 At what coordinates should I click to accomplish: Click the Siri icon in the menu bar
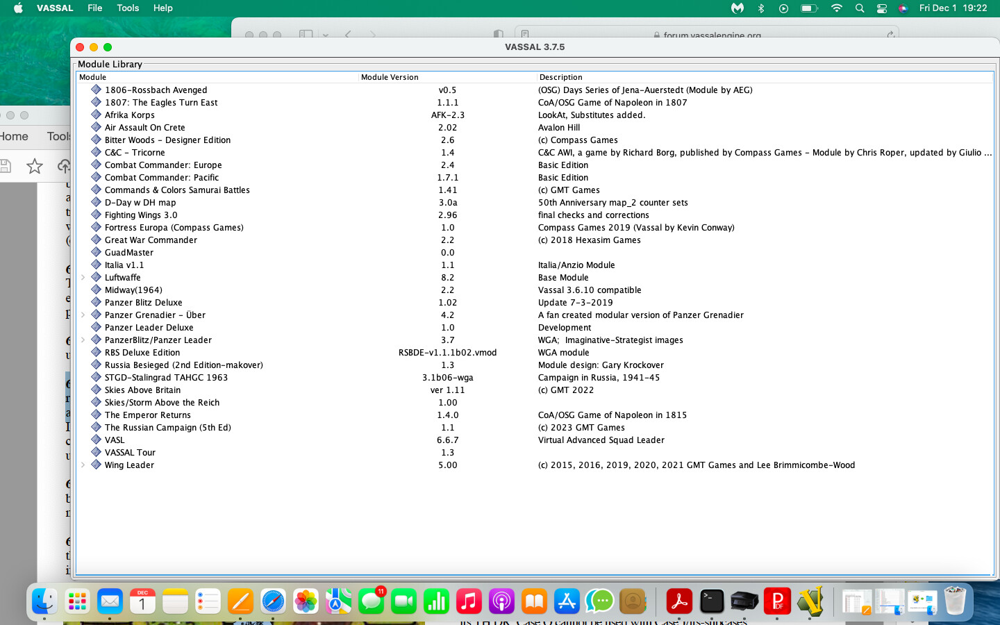coord(903,8)
